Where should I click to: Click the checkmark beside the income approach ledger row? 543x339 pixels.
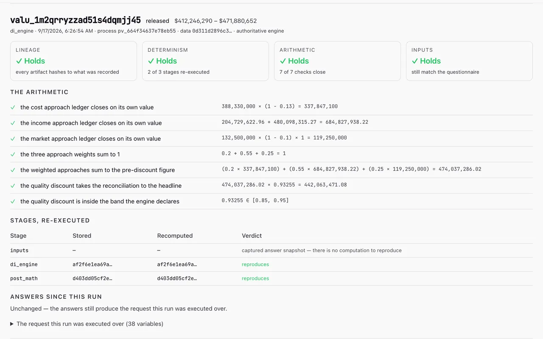click(x=13, y=123)
